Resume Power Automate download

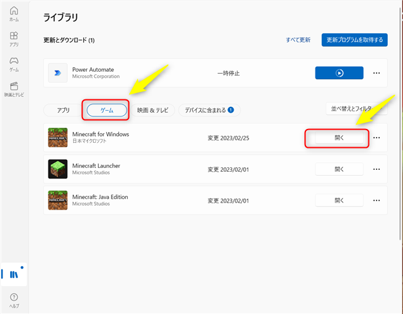(x=339, y=73)
